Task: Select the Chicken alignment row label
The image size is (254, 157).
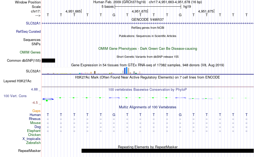Action: (x=34, y=135)
